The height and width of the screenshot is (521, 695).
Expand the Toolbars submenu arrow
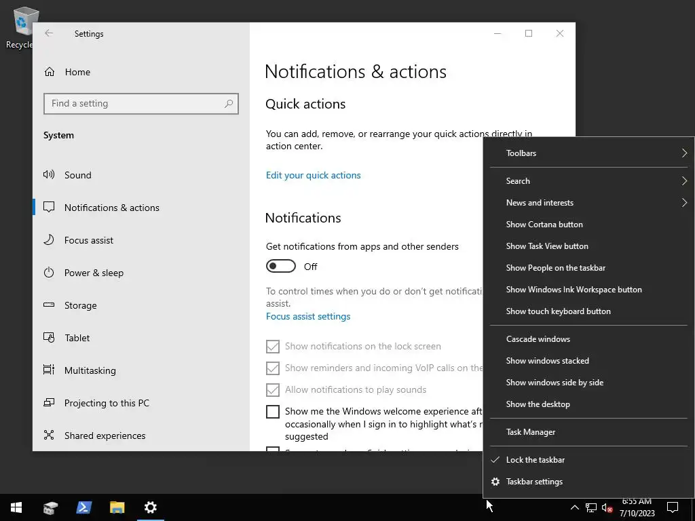click(x=684, y=153)
